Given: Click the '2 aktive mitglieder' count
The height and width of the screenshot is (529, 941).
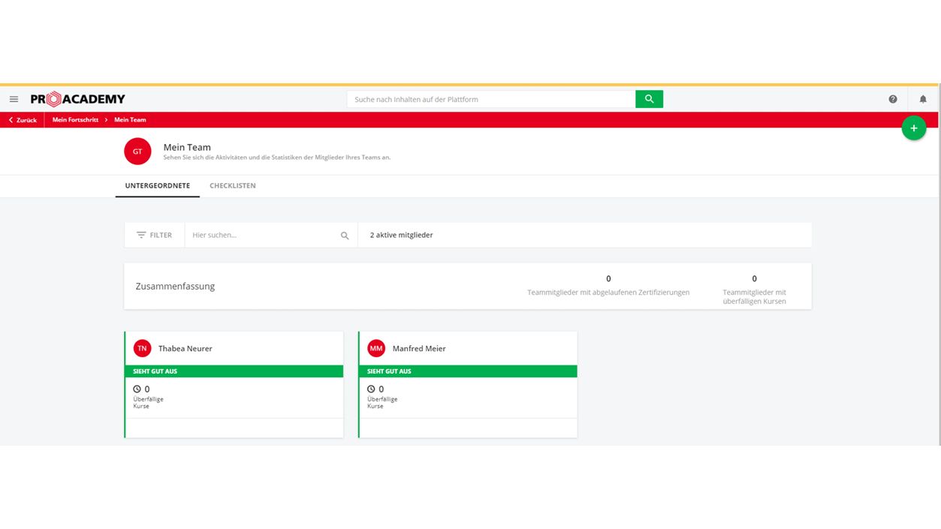Looking at the screenshot, I should coord(401,235).
